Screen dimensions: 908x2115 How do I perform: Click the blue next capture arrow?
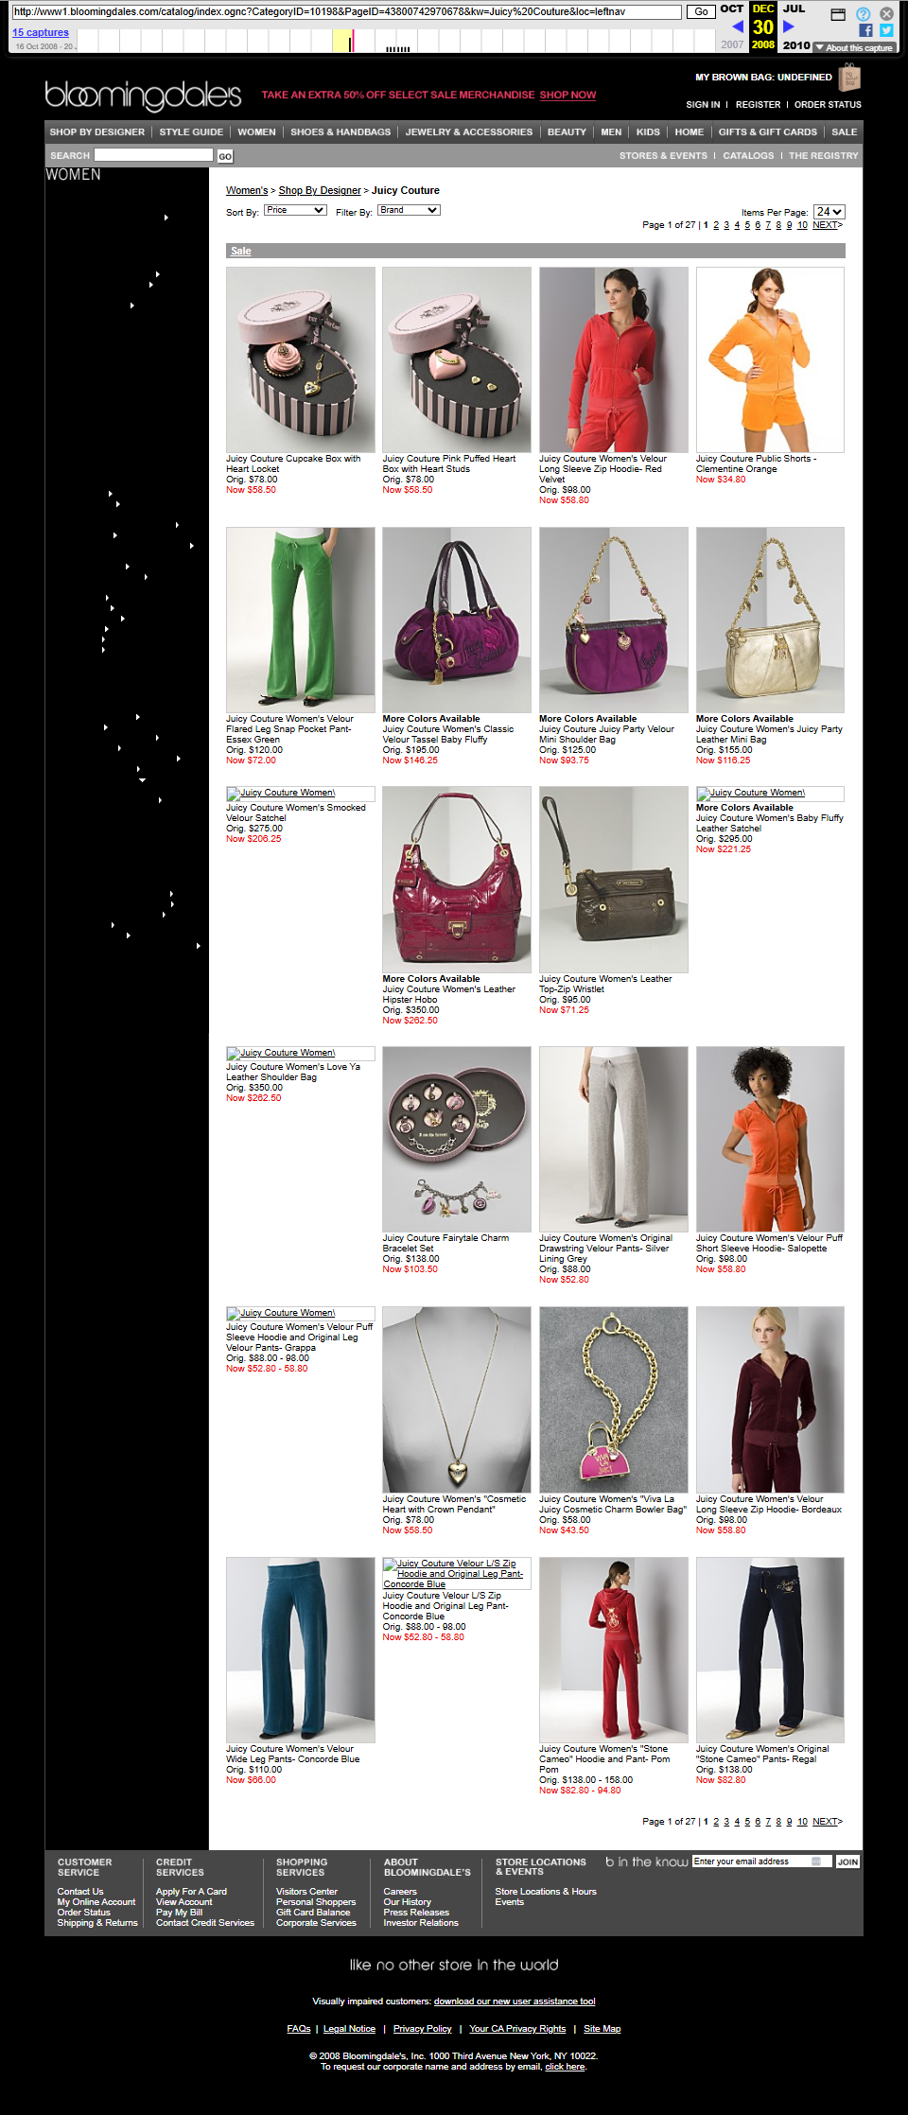pos(789,27)
